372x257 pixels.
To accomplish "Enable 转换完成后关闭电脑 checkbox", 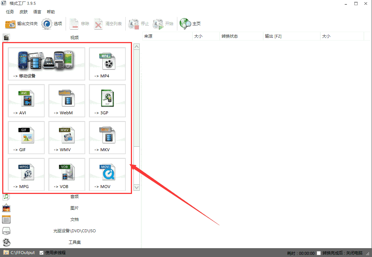I will point(319,253).
